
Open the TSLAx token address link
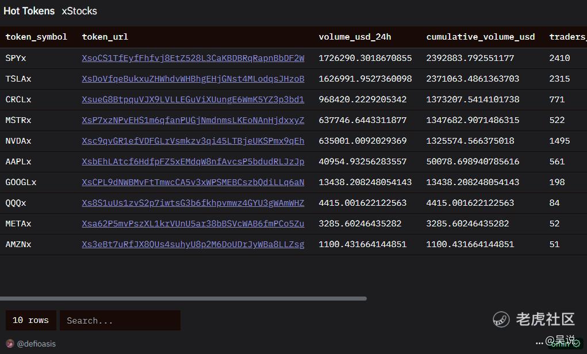click(x=193, y=79)
